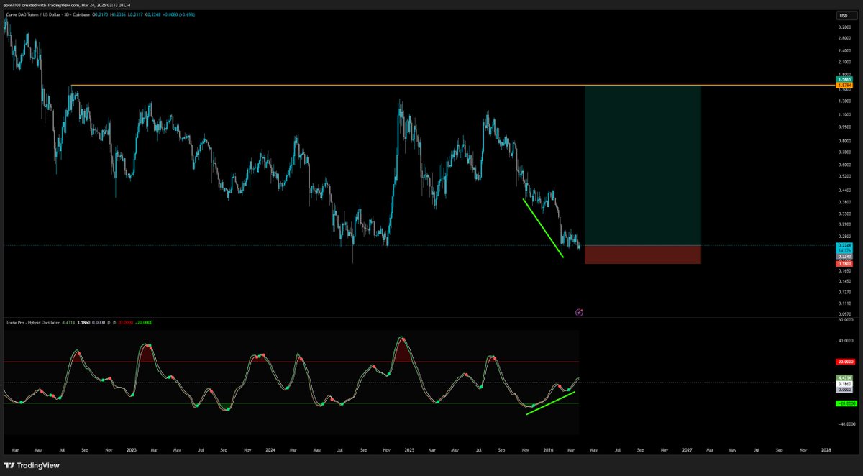863x476 pixels.
Task: Click the O0.2170 open value in the legend
Action: click(100, 14)
